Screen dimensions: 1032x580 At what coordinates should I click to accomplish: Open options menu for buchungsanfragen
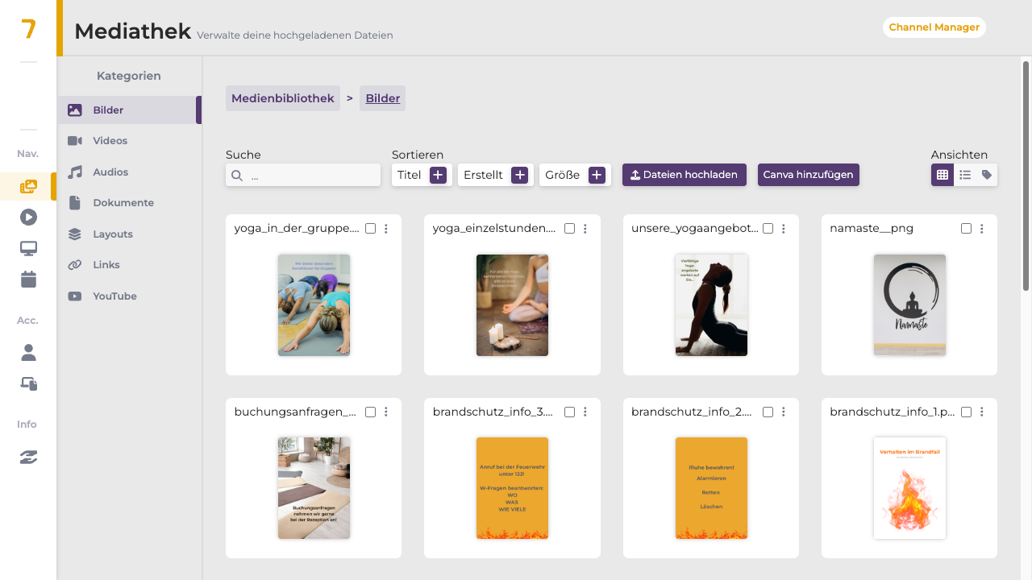[386, 412]
